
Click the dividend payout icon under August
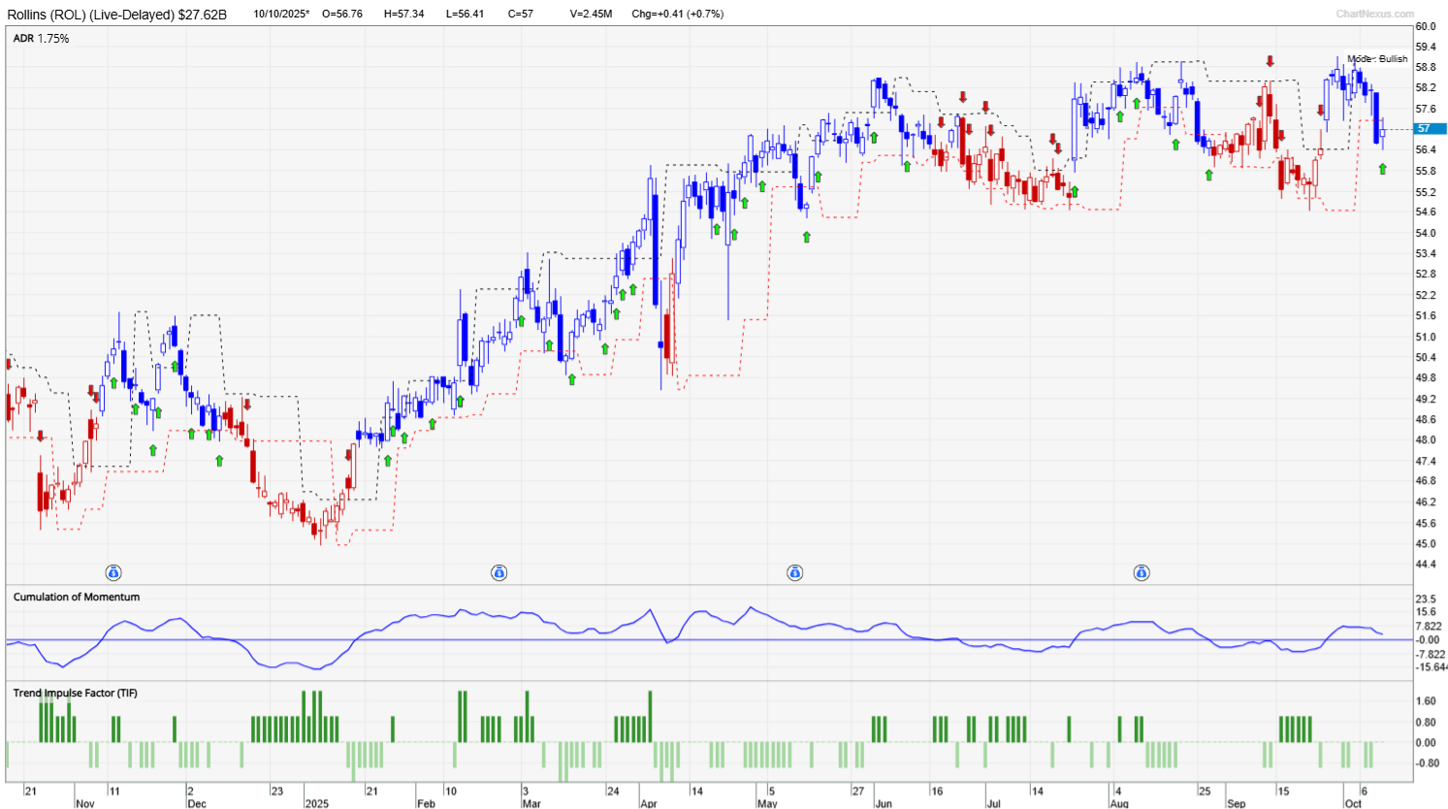pos(1142,572)
